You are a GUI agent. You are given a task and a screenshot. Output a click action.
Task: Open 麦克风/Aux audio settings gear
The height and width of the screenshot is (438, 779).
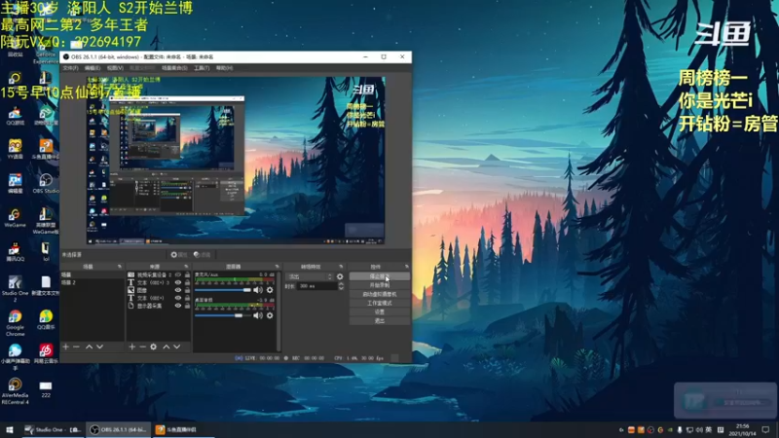(x=270, y=290)
